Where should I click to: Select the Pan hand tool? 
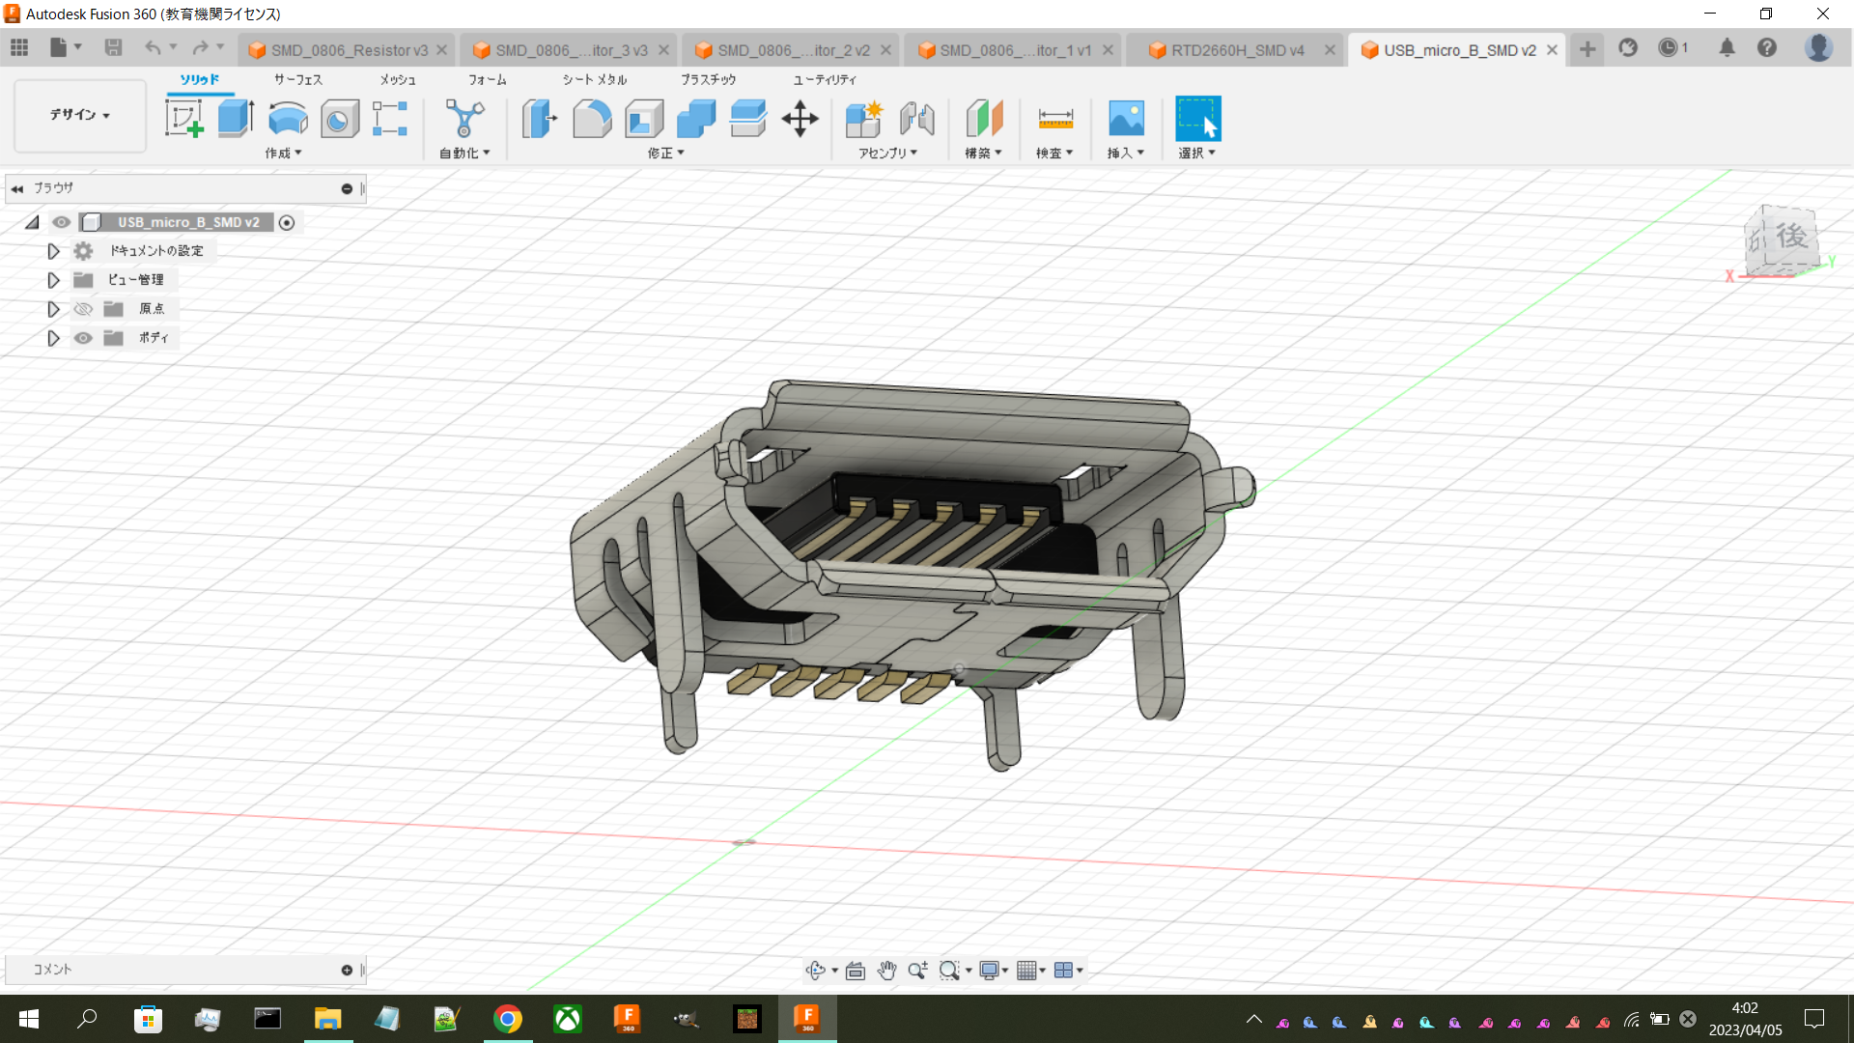click(886, 971)
